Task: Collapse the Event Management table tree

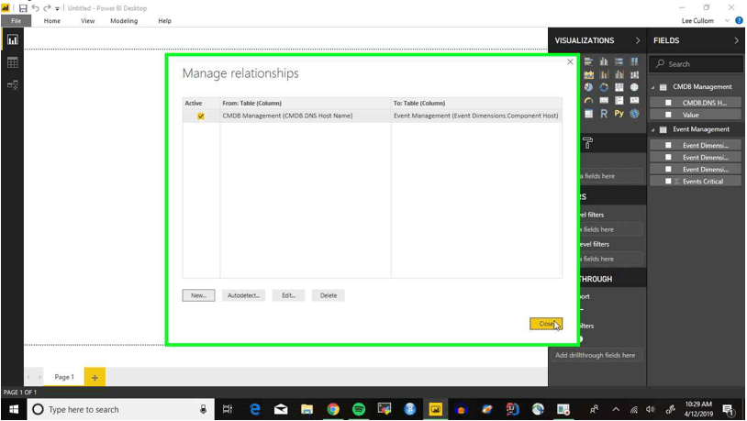Action: point(653,129)
